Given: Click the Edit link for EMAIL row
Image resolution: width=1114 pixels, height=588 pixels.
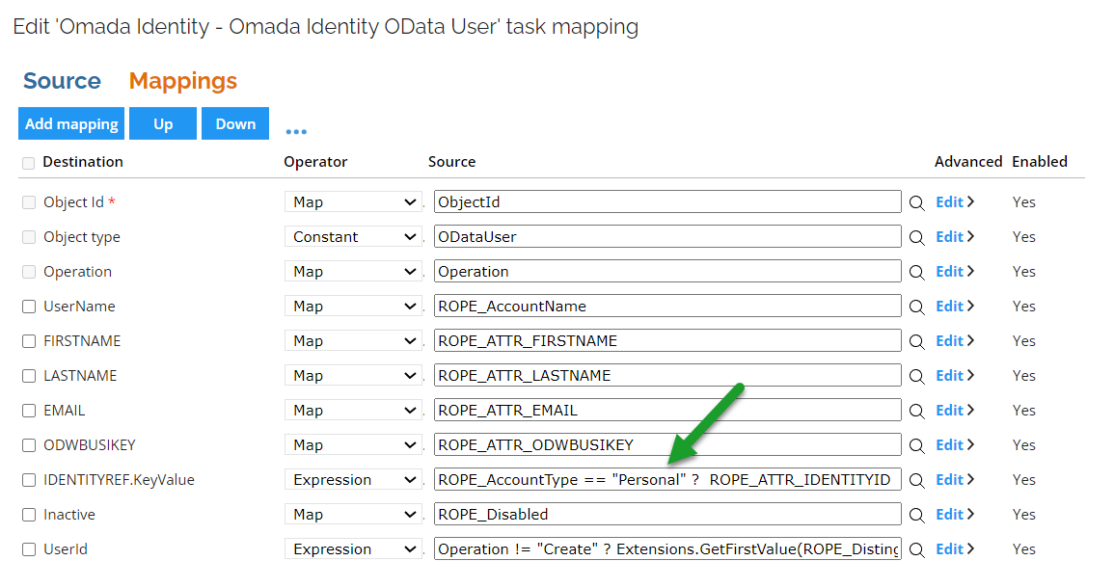Looking at the screenshot, I should [954, 411].
